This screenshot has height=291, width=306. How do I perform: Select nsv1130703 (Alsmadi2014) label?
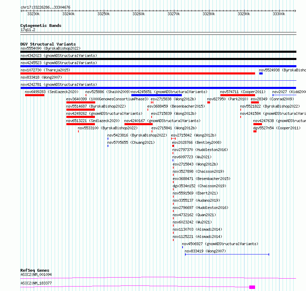click(197, 229)
